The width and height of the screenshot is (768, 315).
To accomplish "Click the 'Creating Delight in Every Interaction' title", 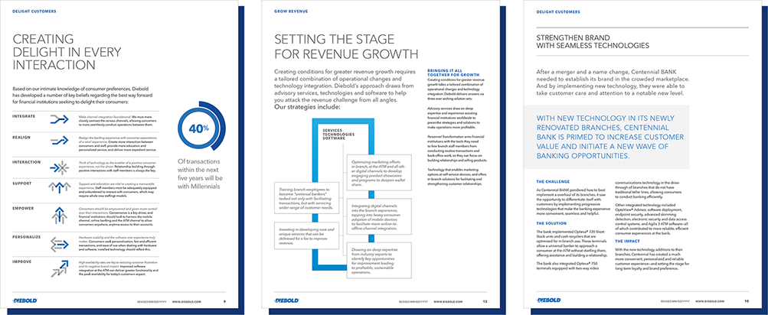I will coord(67,52).
